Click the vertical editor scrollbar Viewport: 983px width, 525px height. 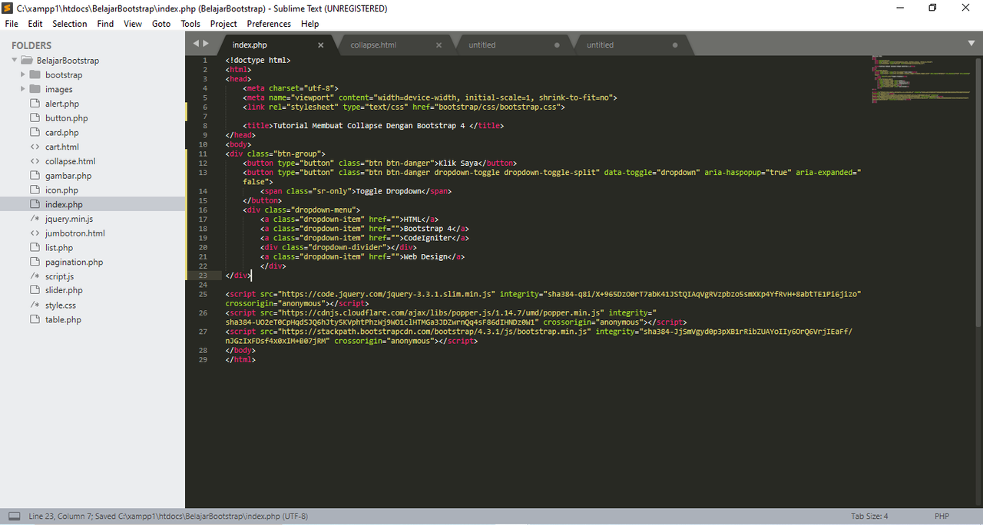click(x=978, y=192)
